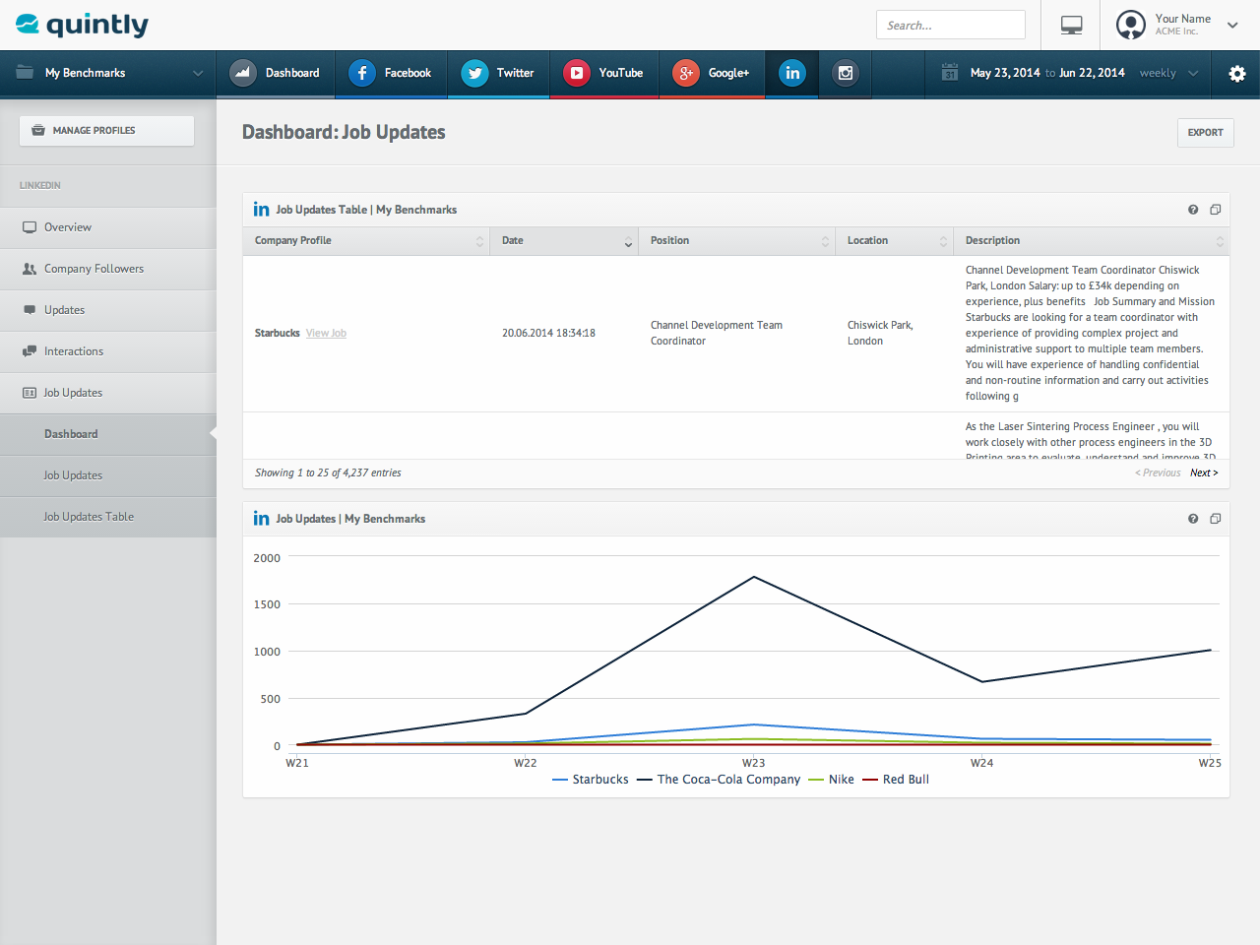Toggle The Coca-Cola Company legend series
Image resolution: width=1260 pixels, height=945 pixels.
click(719, 780)
